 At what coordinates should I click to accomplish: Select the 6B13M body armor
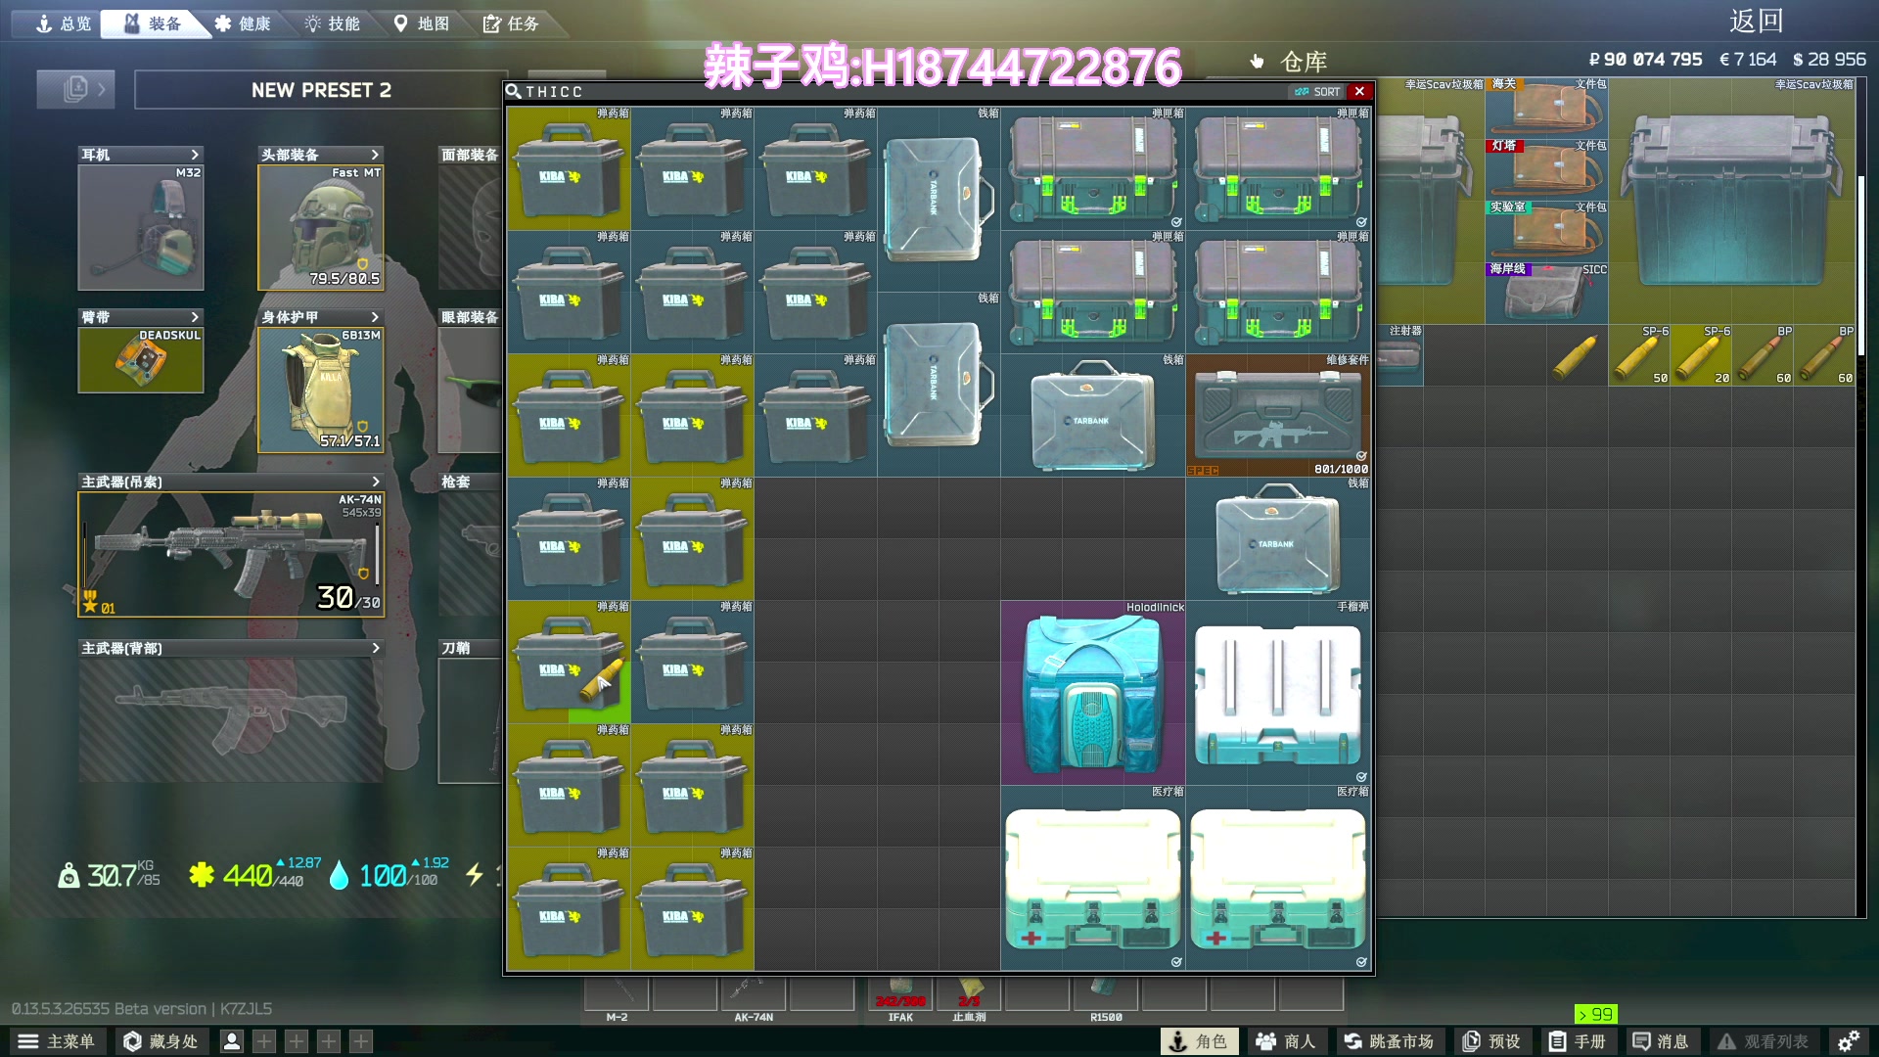(x=321, y=390)
